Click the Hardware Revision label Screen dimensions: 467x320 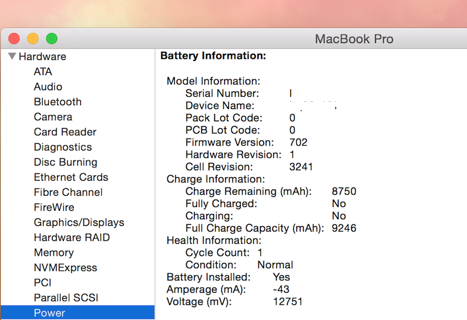[x=233, y=154]
